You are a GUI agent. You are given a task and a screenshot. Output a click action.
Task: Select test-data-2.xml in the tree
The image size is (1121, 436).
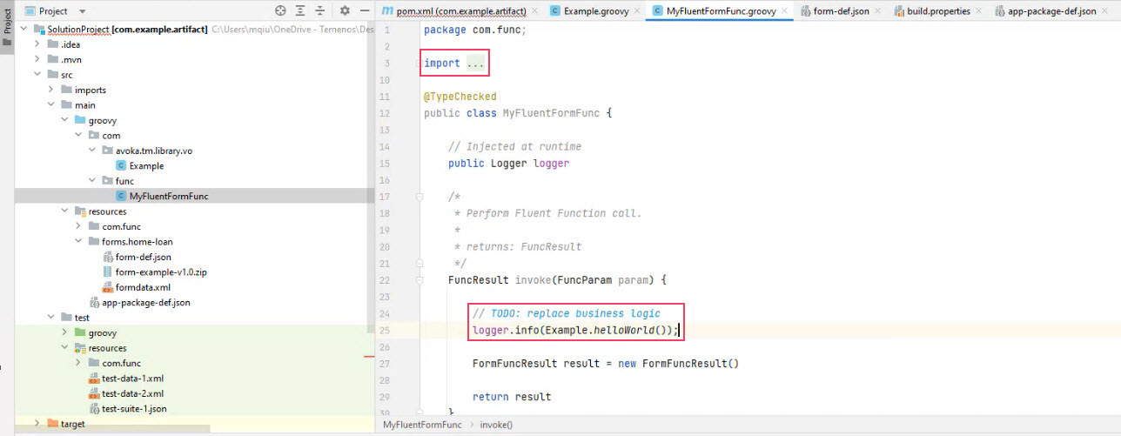point(132,393)
